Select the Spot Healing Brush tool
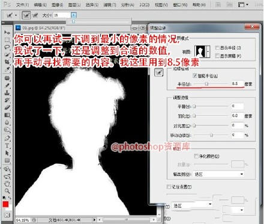 click(x=7, y=78)
